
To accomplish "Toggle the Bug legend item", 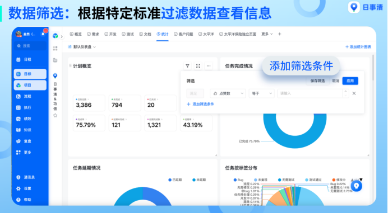I will coord(238,179).
